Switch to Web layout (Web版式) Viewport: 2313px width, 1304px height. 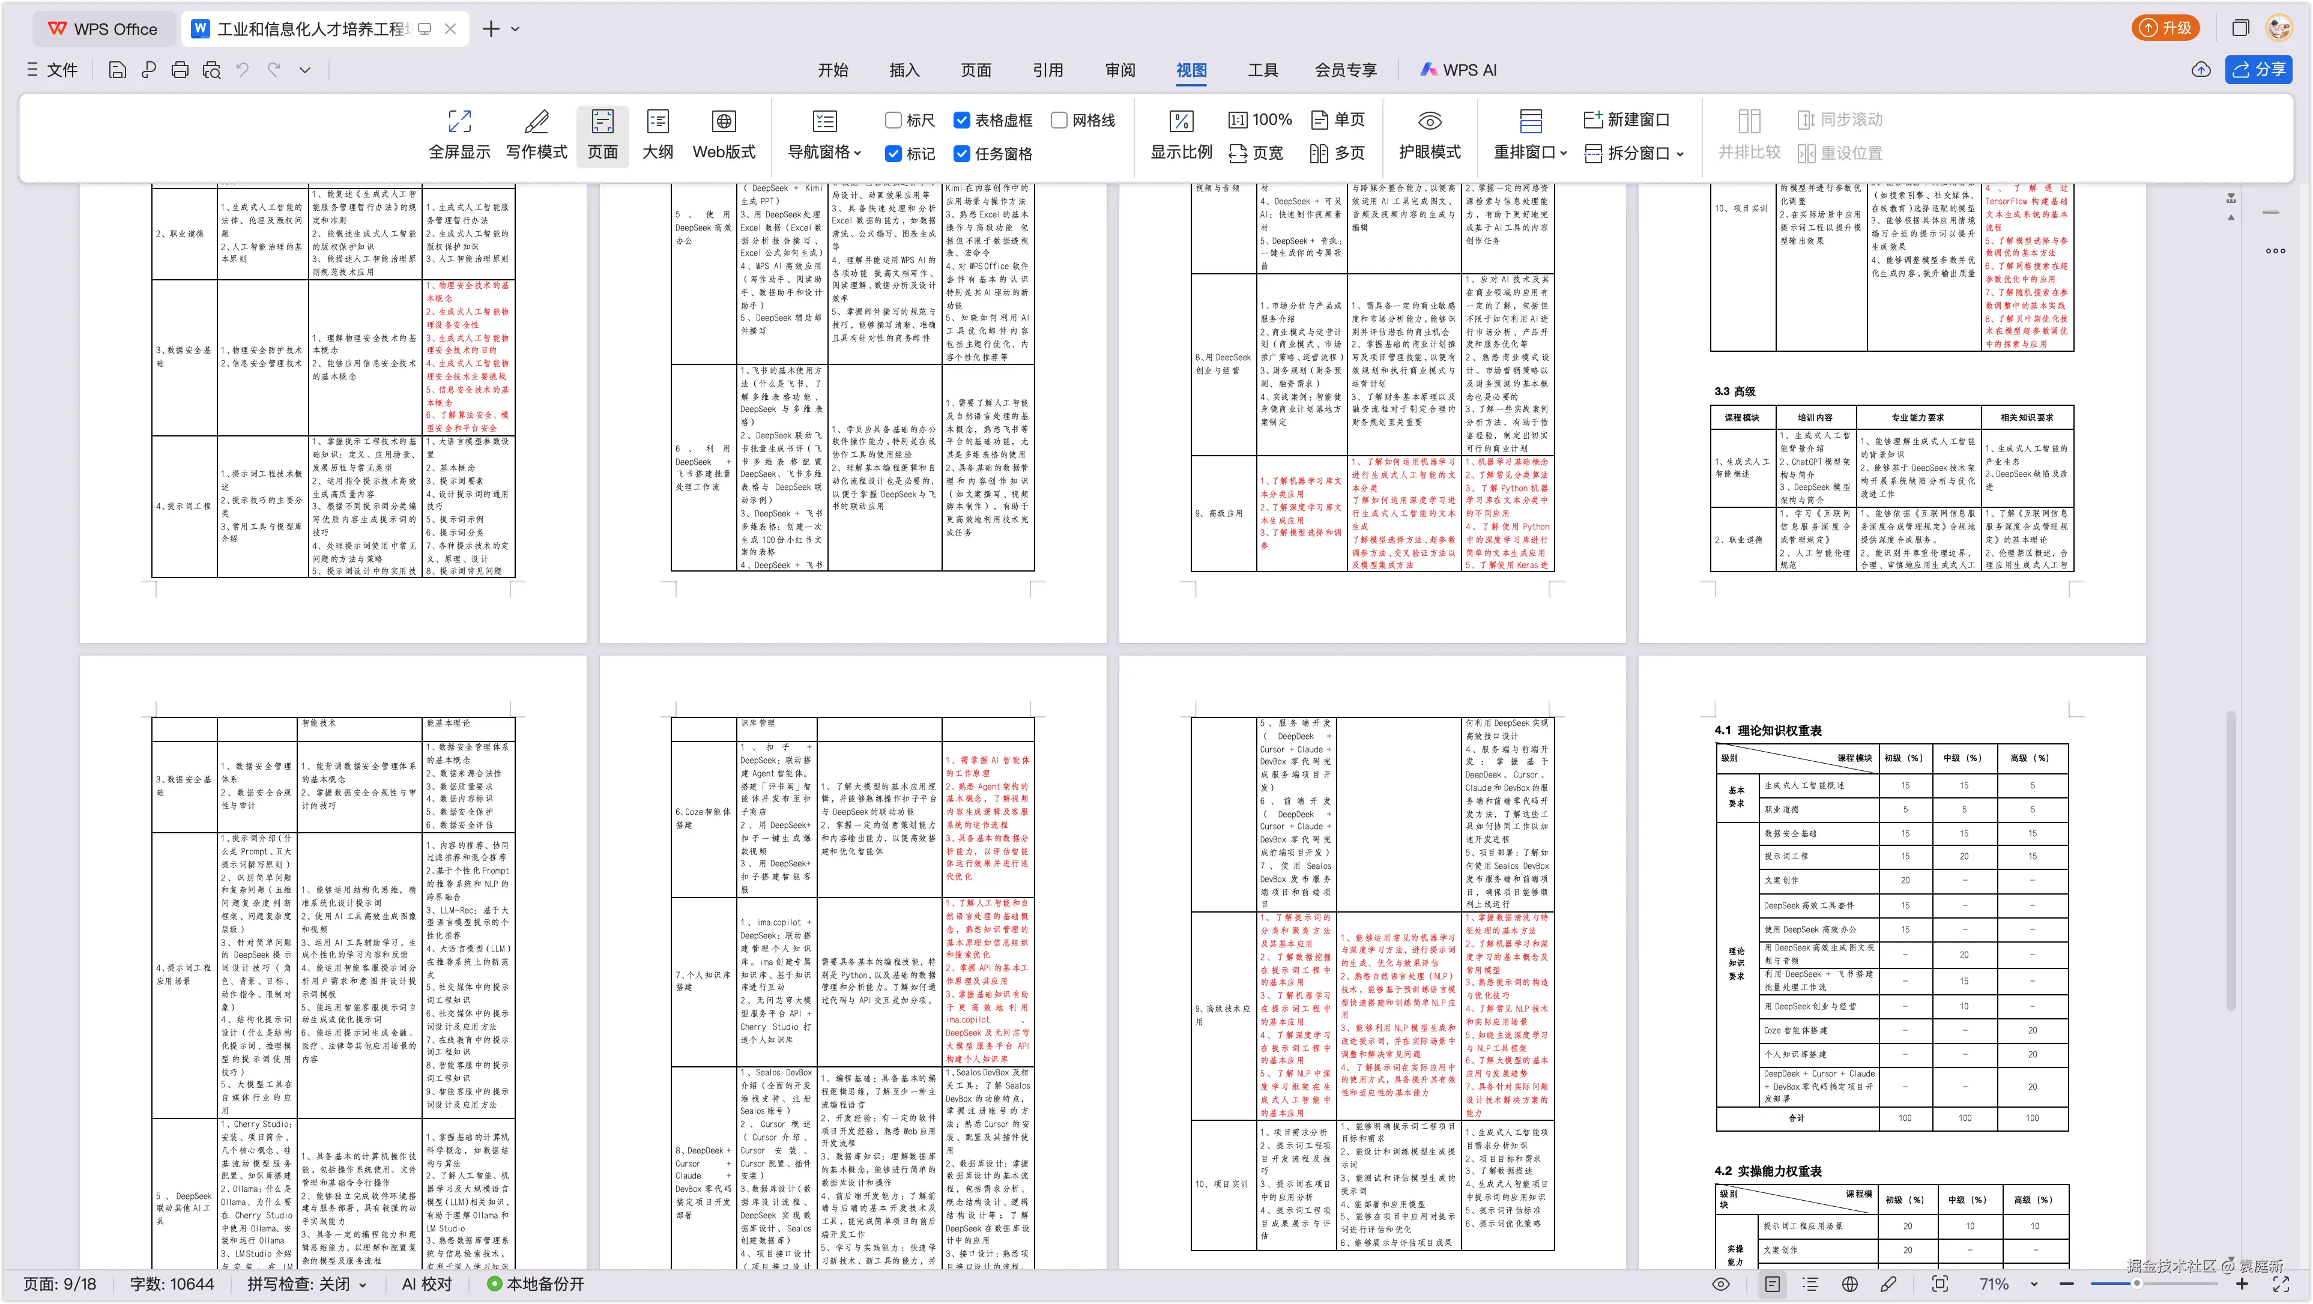pyautogui.click(x=724, y=134)
